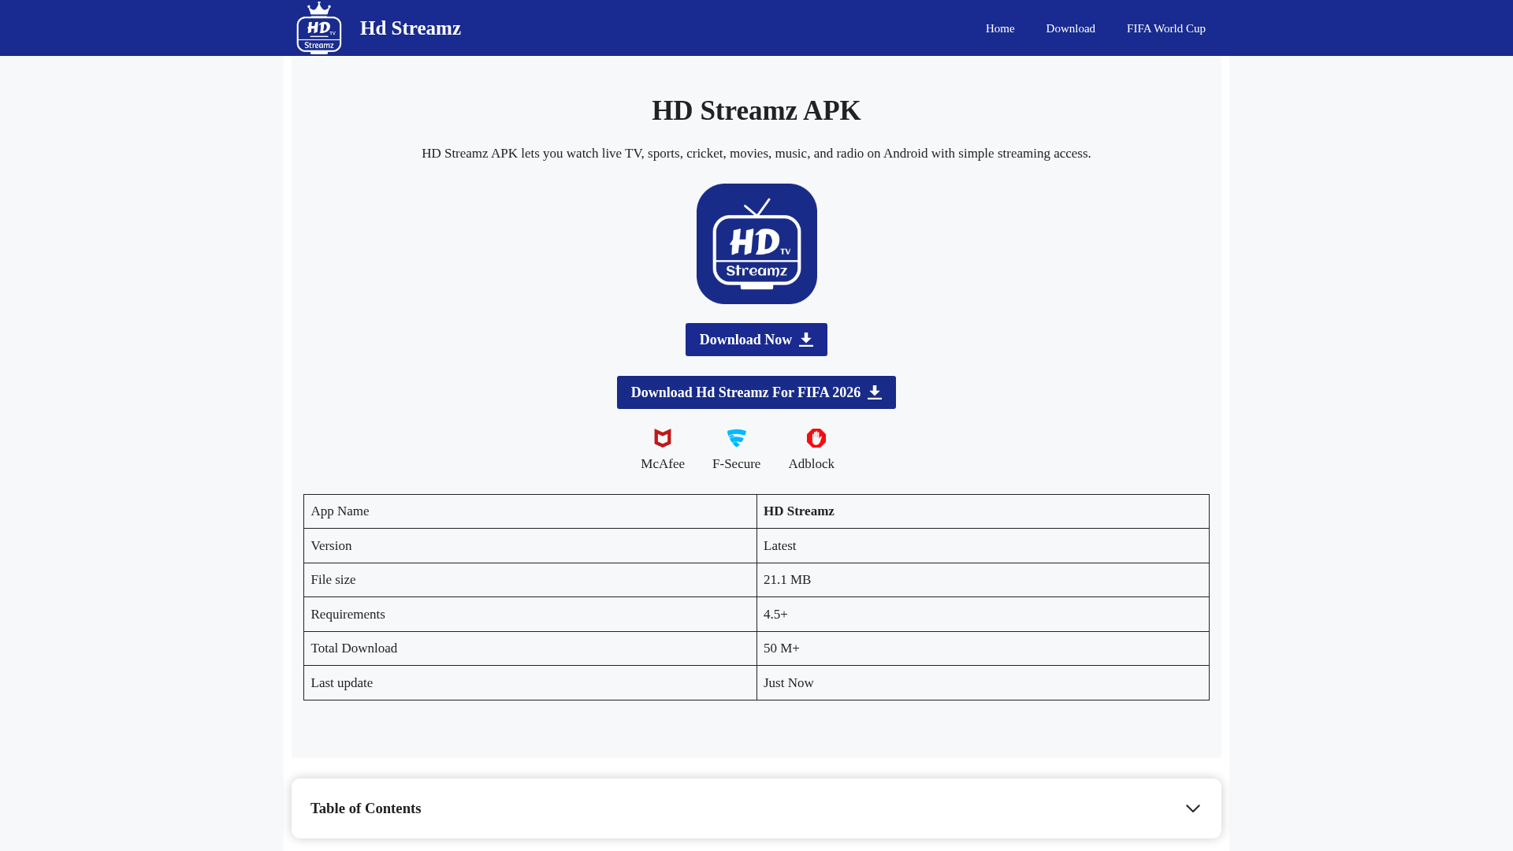This screenshot has width=1513, height=851.
Task: Click the Table of Contents heading
Action: tap(366, 808)
